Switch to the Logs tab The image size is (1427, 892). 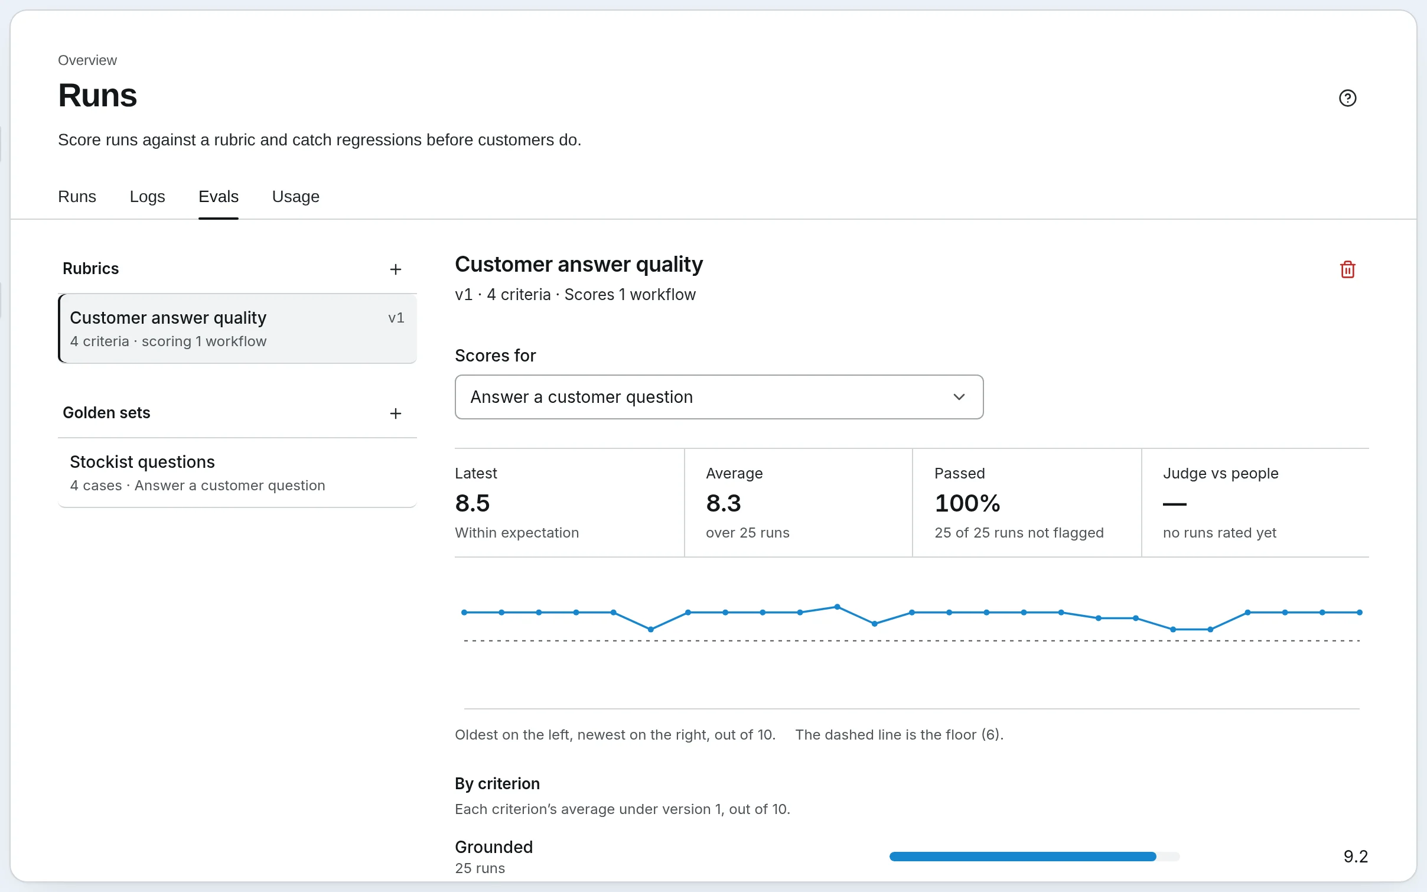click(x=147, y=197)
